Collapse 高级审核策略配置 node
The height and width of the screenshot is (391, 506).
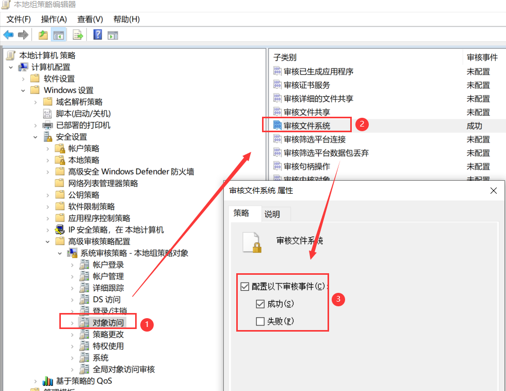pos(48,242)
